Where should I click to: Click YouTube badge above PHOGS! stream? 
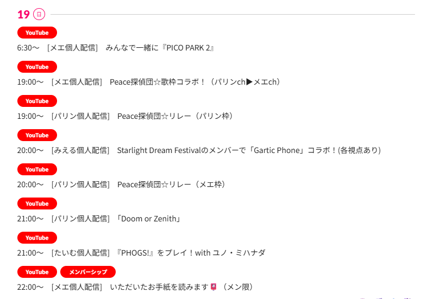37,238
